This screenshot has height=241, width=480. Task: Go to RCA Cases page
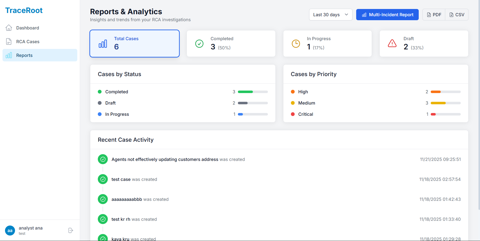[x=28, y=41]
